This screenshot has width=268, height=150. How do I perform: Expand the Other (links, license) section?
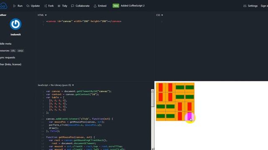click(10, 65)
